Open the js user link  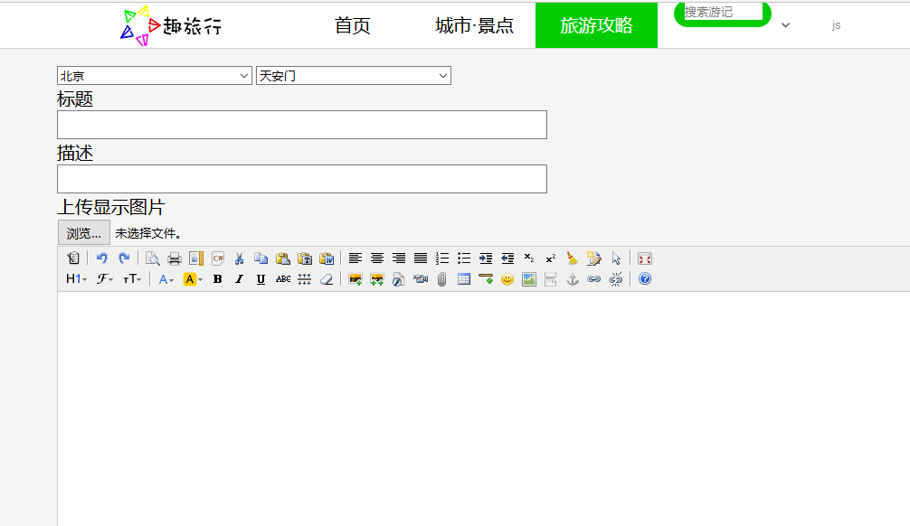point(837,25)
